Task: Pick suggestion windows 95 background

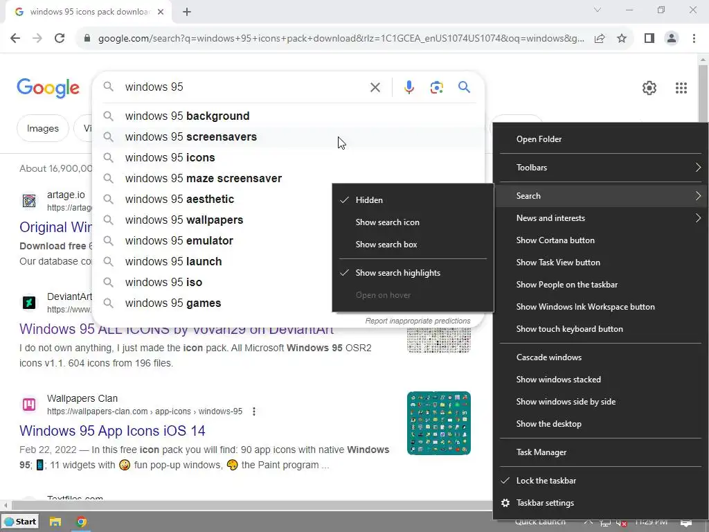Action: (x=289, y=116)
